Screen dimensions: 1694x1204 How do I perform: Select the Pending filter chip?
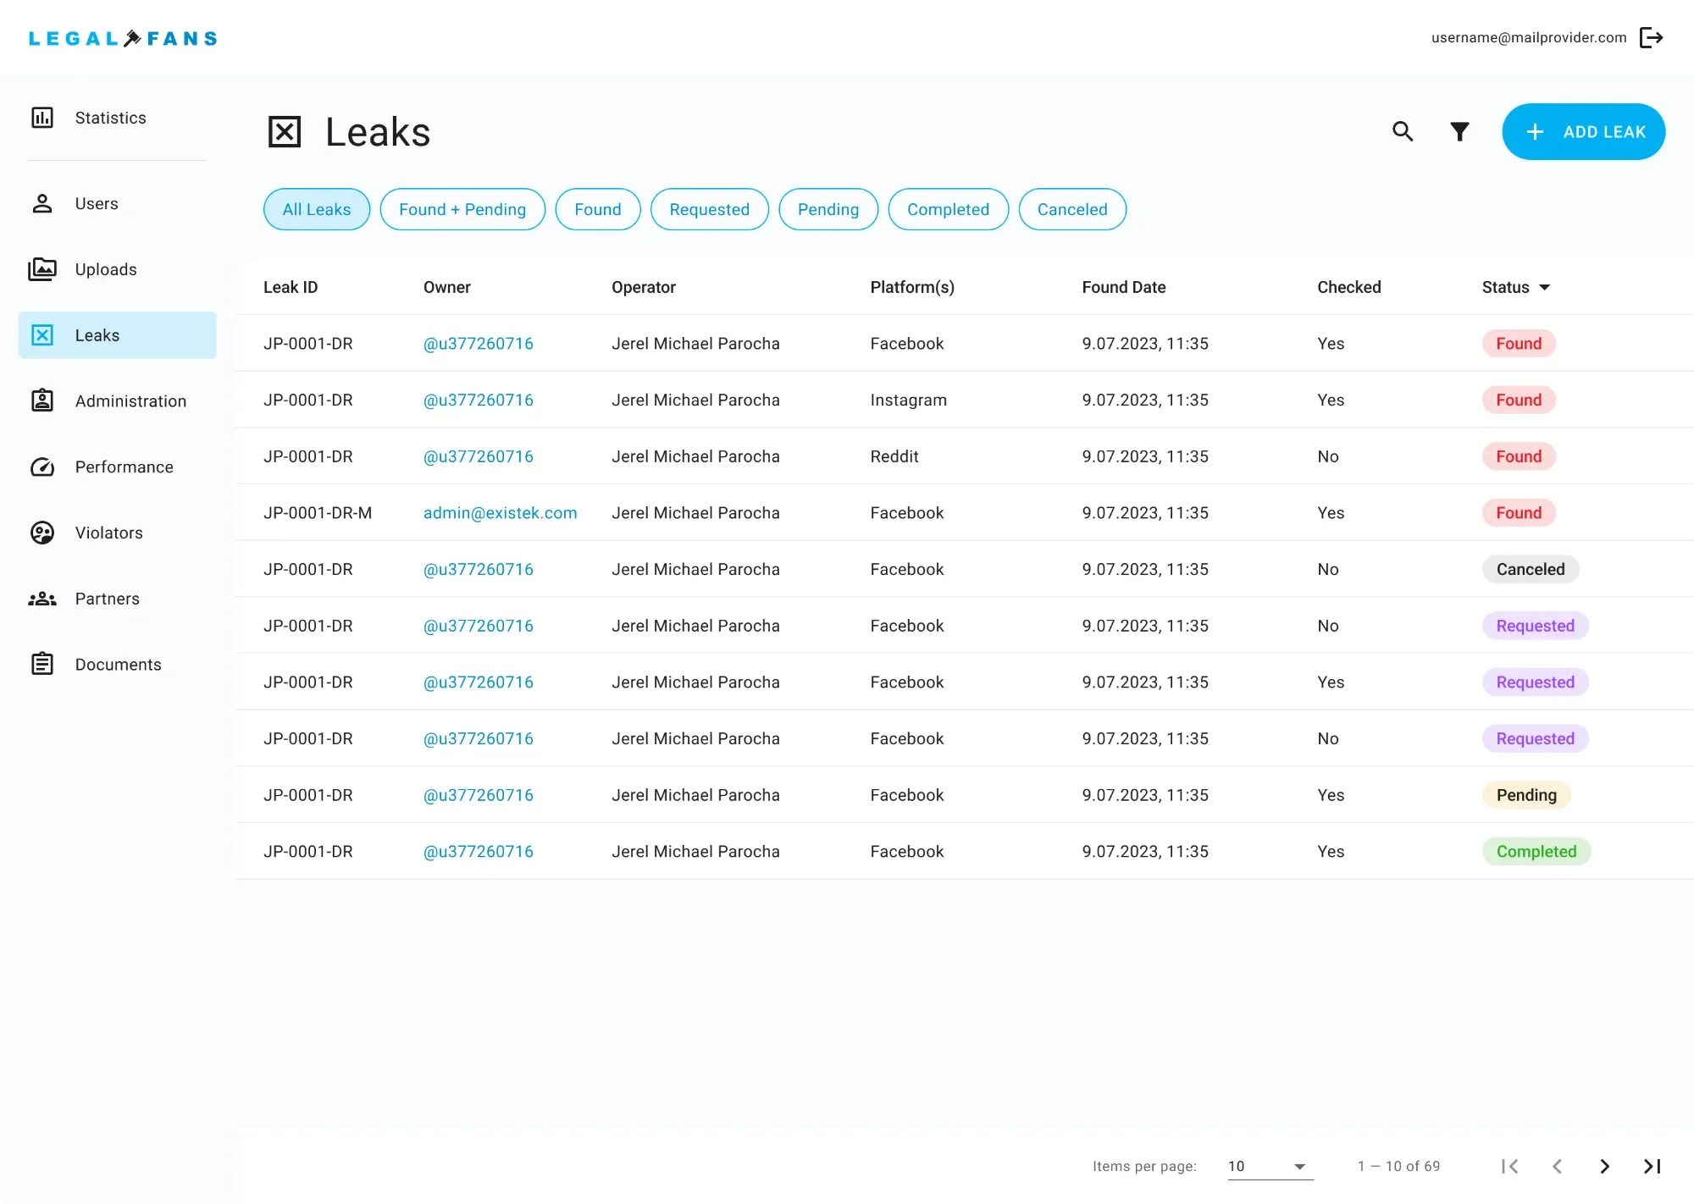(x=828, y=209)
